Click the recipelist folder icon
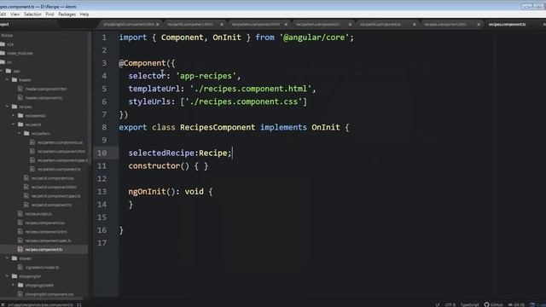The height and width of the screenshot is (307, 546). point(20,125)
